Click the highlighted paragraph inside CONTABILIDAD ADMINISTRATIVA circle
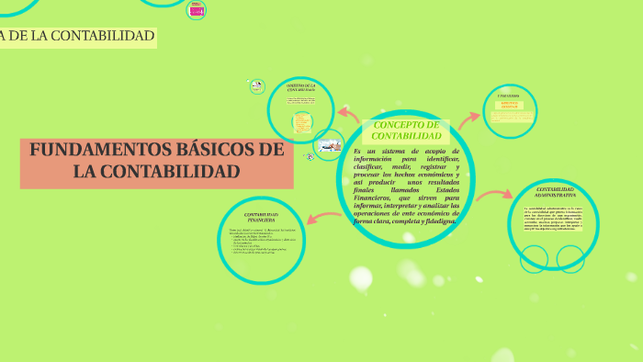The width and height of the screenshot is (643, 362). tap(553, 219)
